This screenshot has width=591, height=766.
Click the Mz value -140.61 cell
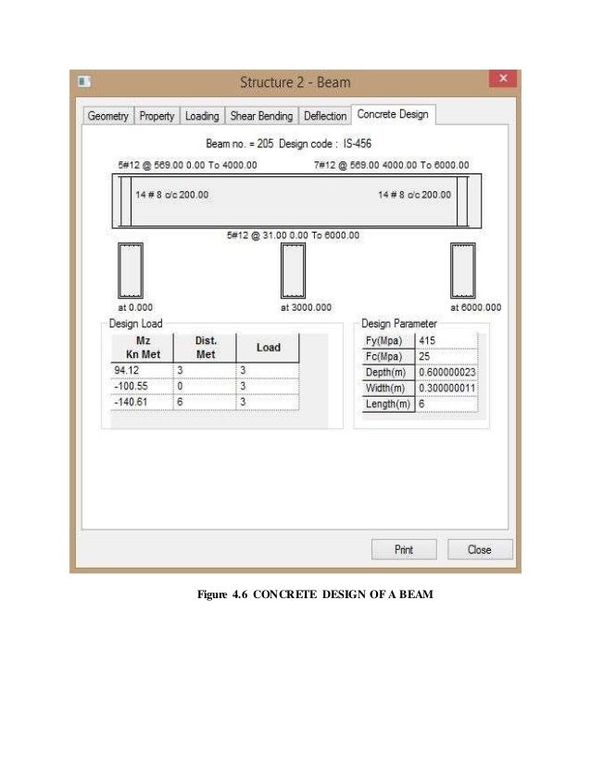point(142,402)
